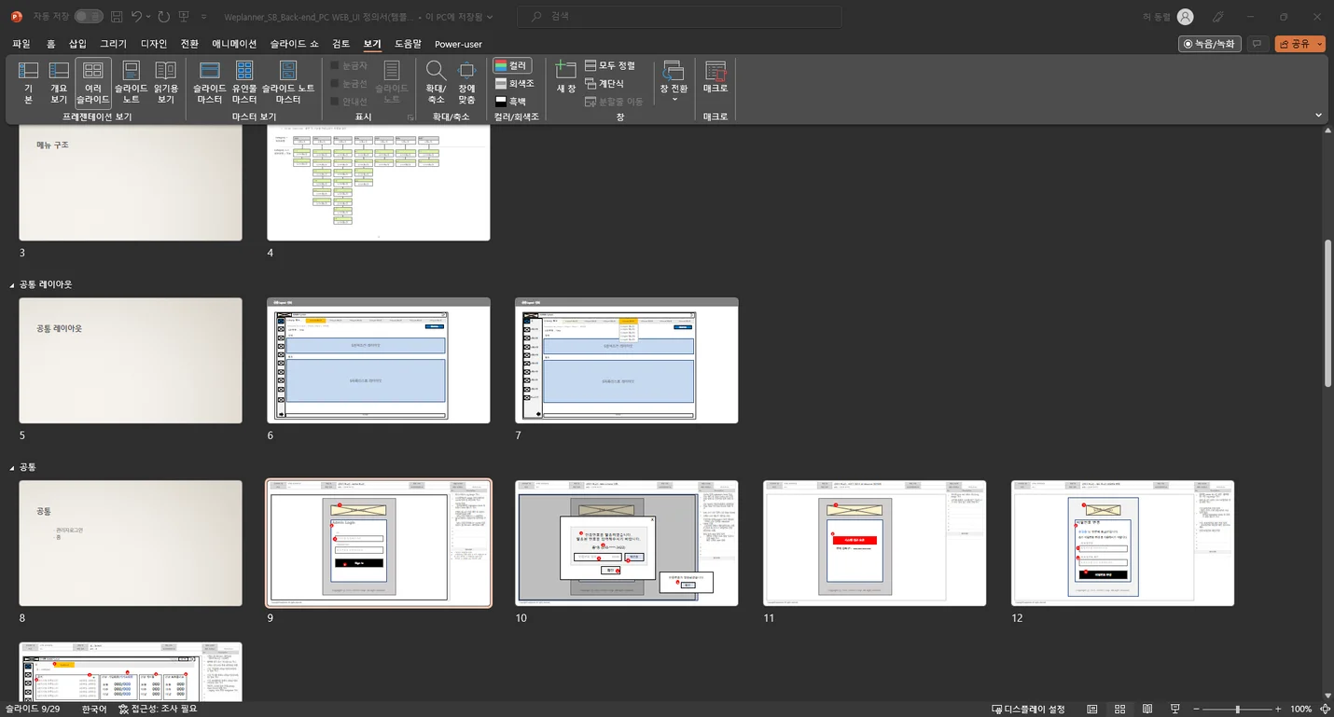1334x717 pixels.
Task: Open undo history dropdown arrow
Action: (x=149, y=17)
